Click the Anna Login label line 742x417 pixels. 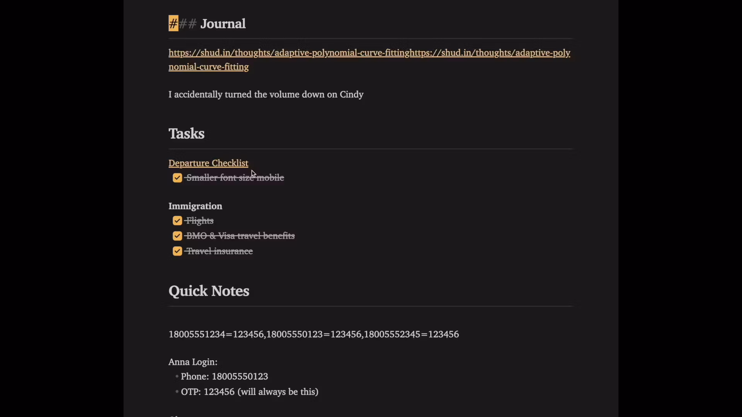193,362
